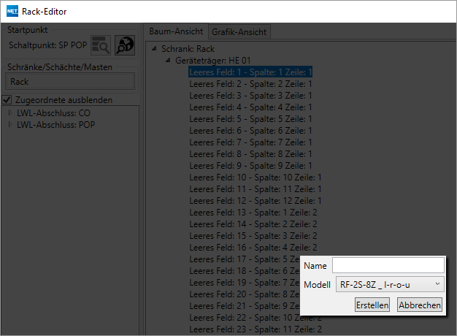The image size is (457, 336).
Task: Click the Abbrechen button
Action: tap(420, 305)
